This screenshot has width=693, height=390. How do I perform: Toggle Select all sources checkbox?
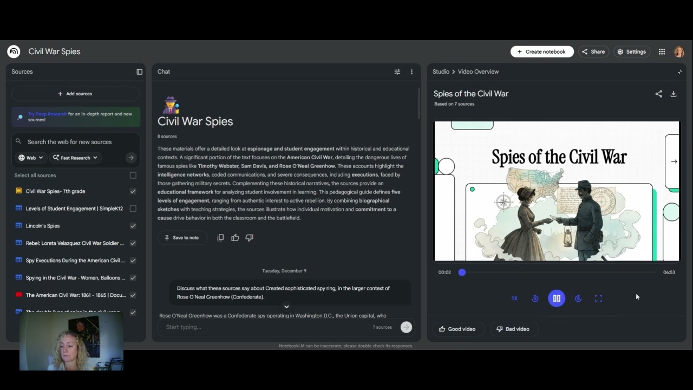click(133, 175)
